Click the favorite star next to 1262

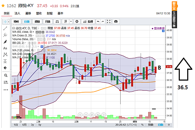(x=3, y=6)
